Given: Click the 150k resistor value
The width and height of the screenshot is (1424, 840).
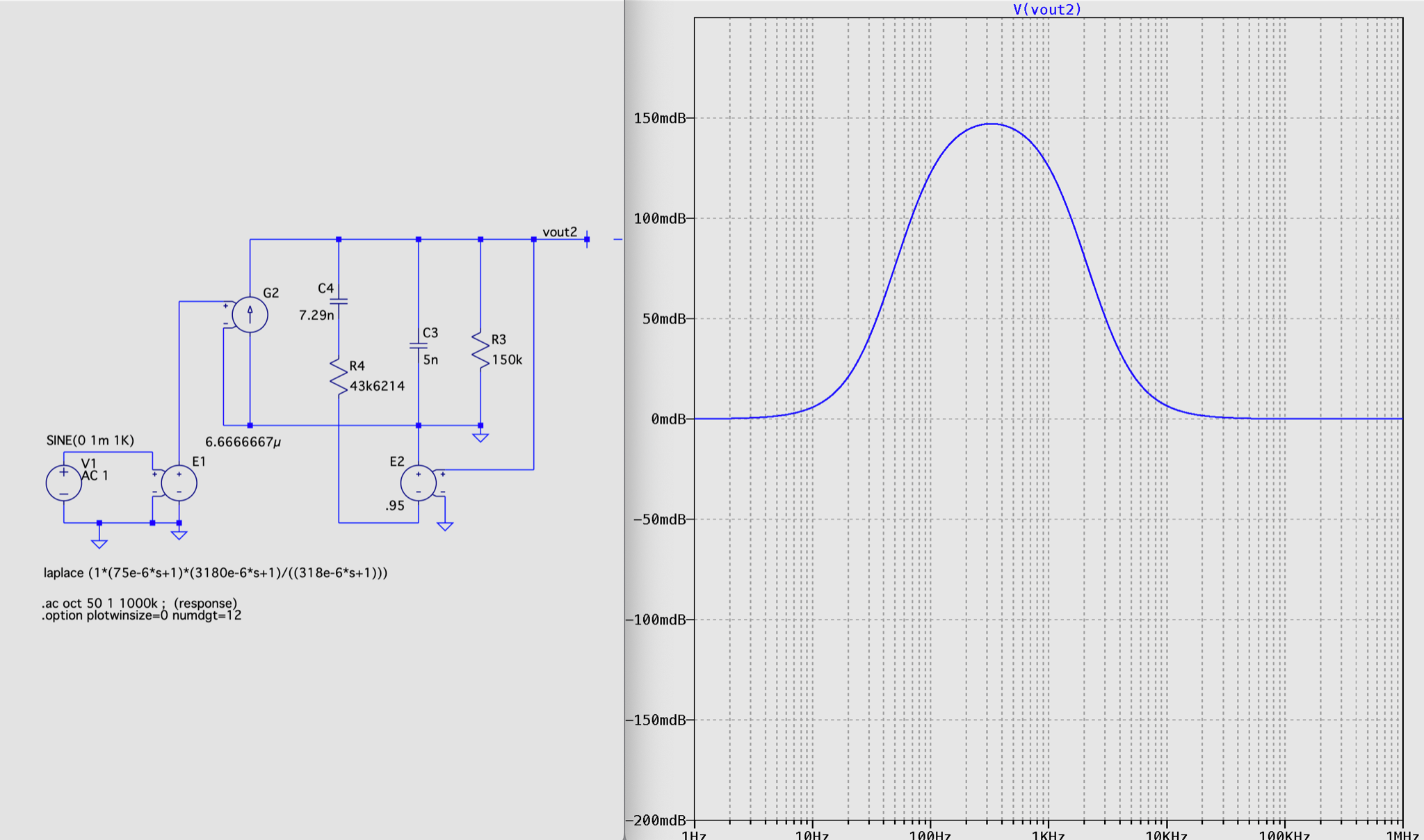Looking at the screenshot, I should pyautogui.click(x=507, y=360).
